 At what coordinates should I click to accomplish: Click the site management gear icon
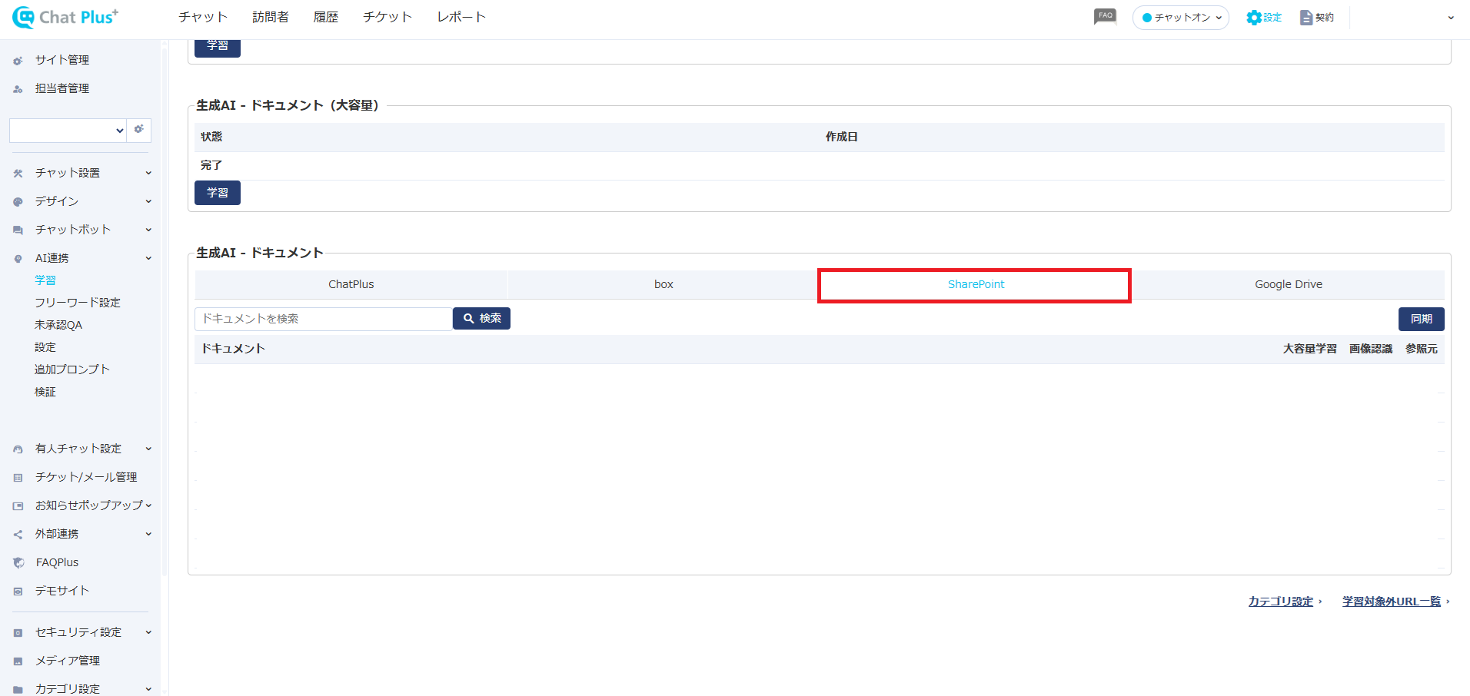coord(18,61)
